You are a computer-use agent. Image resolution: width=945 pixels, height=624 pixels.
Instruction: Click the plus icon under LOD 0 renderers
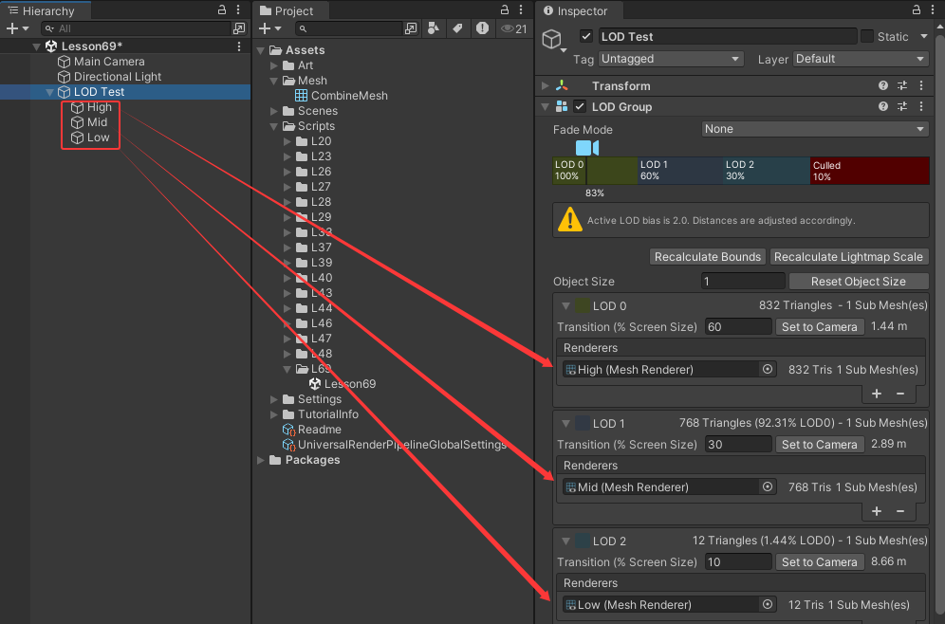coord(877,394)
